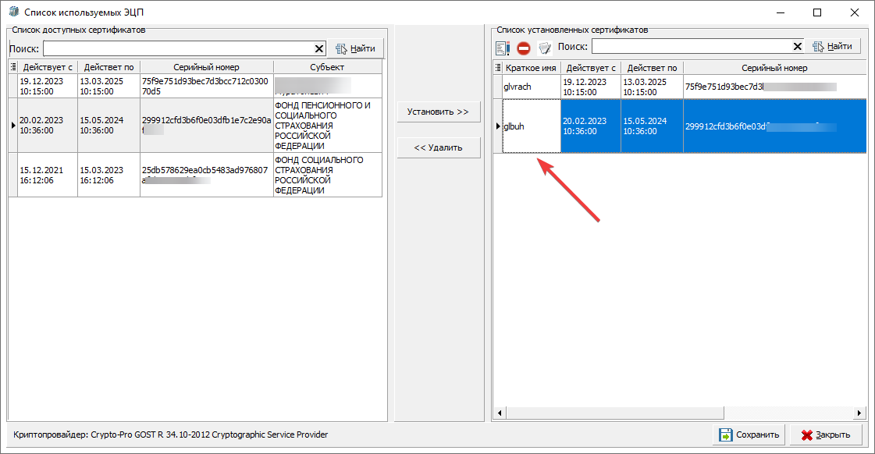
Task: Click the Криптопровайдер status bar text
Action: click(x=171, y=434)
